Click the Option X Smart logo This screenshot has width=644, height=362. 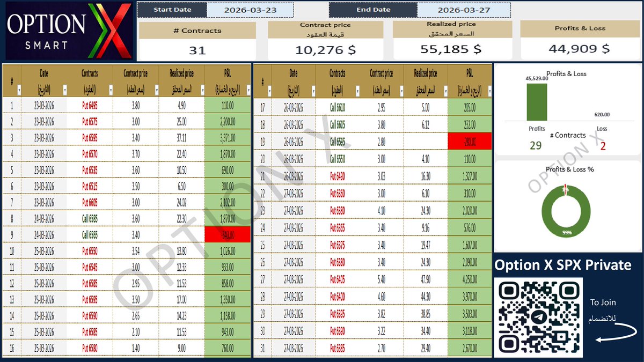[x=68, y=31]
